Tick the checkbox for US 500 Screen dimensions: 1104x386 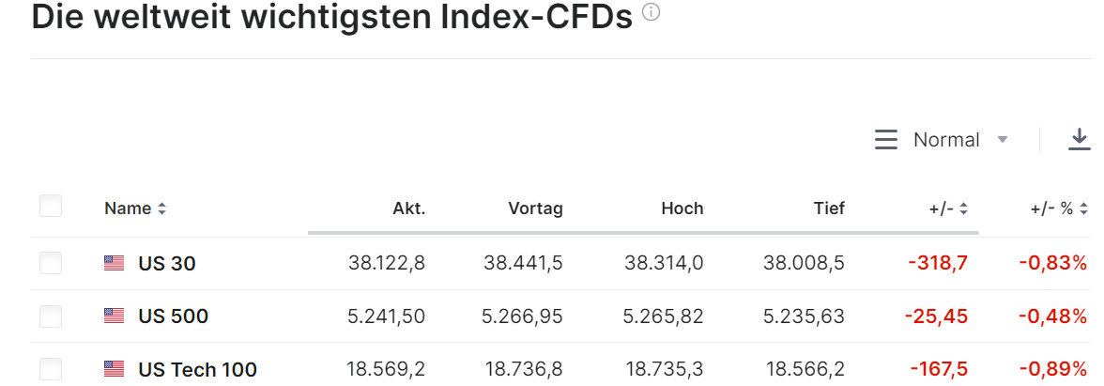pos(51,317)
